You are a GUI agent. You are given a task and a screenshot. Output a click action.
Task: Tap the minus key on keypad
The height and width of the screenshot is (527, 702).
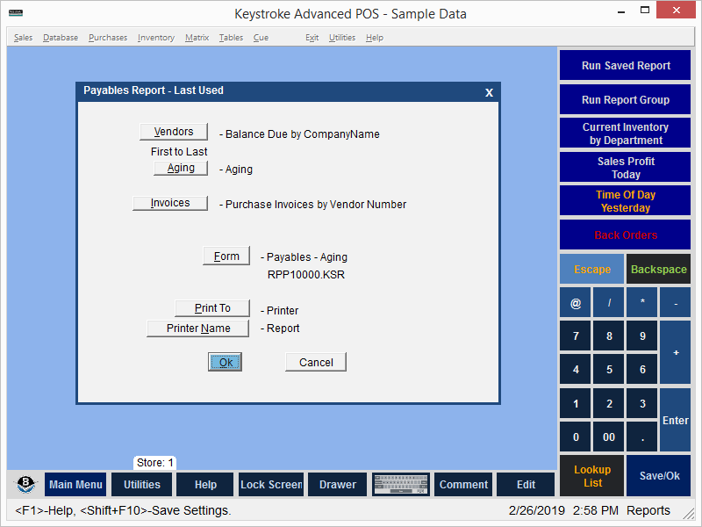[x=676, y=303]
